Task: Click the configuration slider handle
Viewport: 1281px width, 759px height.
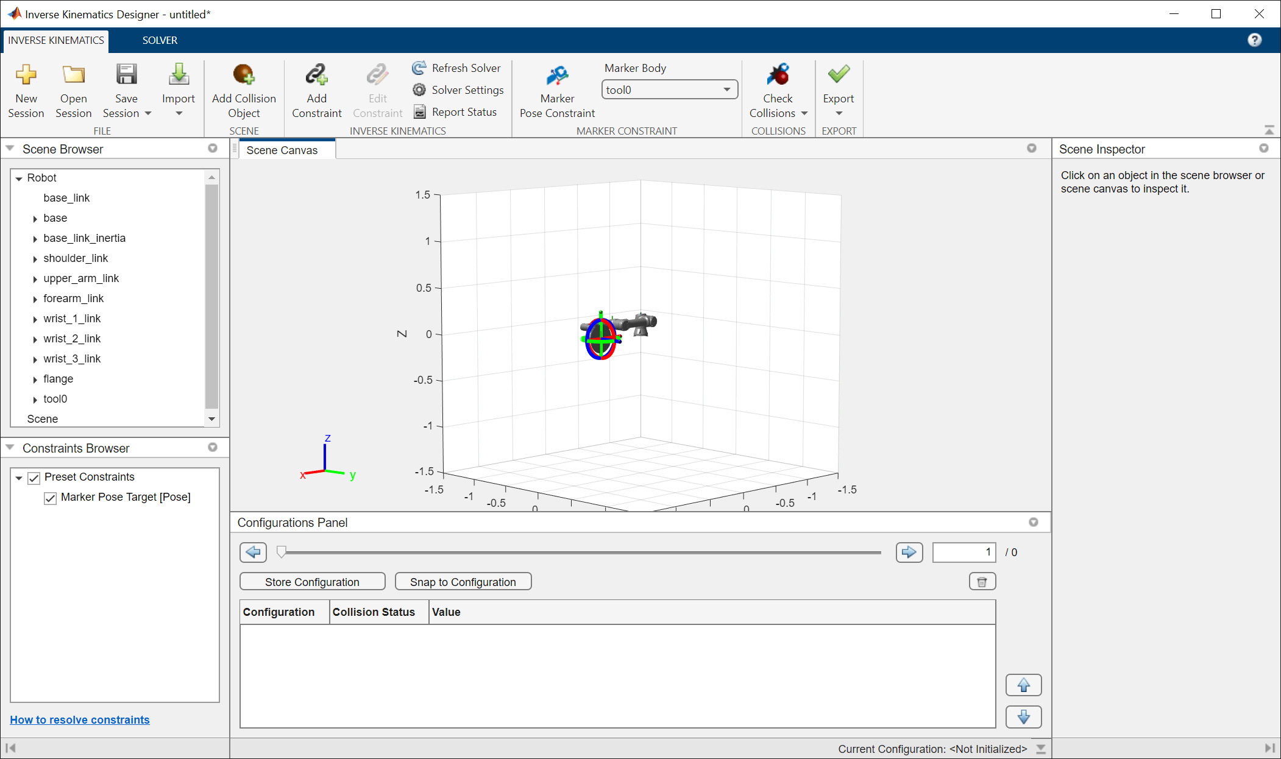Action: pyautogui.click(x=281, y=552)
